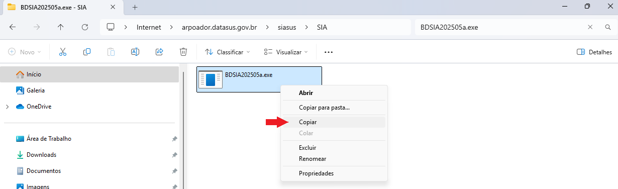Click the computer icon in address bar
This screenshot has height=189, width=618.
tap(111, 27)
